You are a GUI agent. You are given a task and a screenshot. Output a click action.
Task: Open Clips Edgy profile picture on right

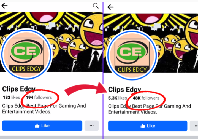132,55
